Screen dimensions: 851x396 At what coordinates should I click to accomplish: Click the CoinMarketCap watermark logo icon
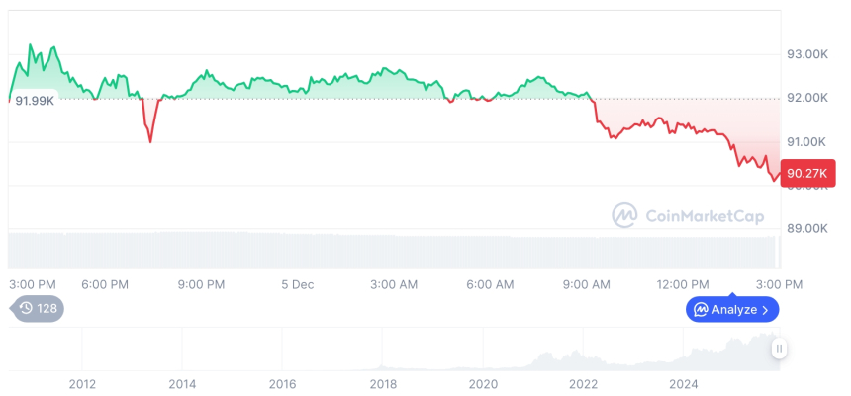click(624, 215)
